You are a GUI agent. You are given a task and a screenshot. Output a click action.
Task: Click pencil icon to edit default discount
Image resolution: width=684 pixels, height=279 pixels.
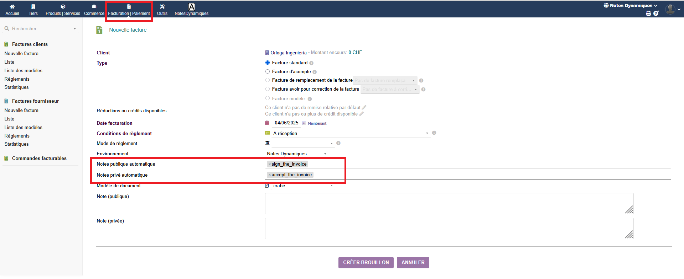coord(364,107)
